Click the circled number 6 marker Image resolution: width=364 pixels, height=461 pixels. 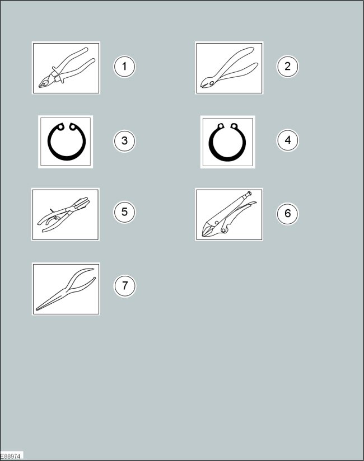(287, 214)
